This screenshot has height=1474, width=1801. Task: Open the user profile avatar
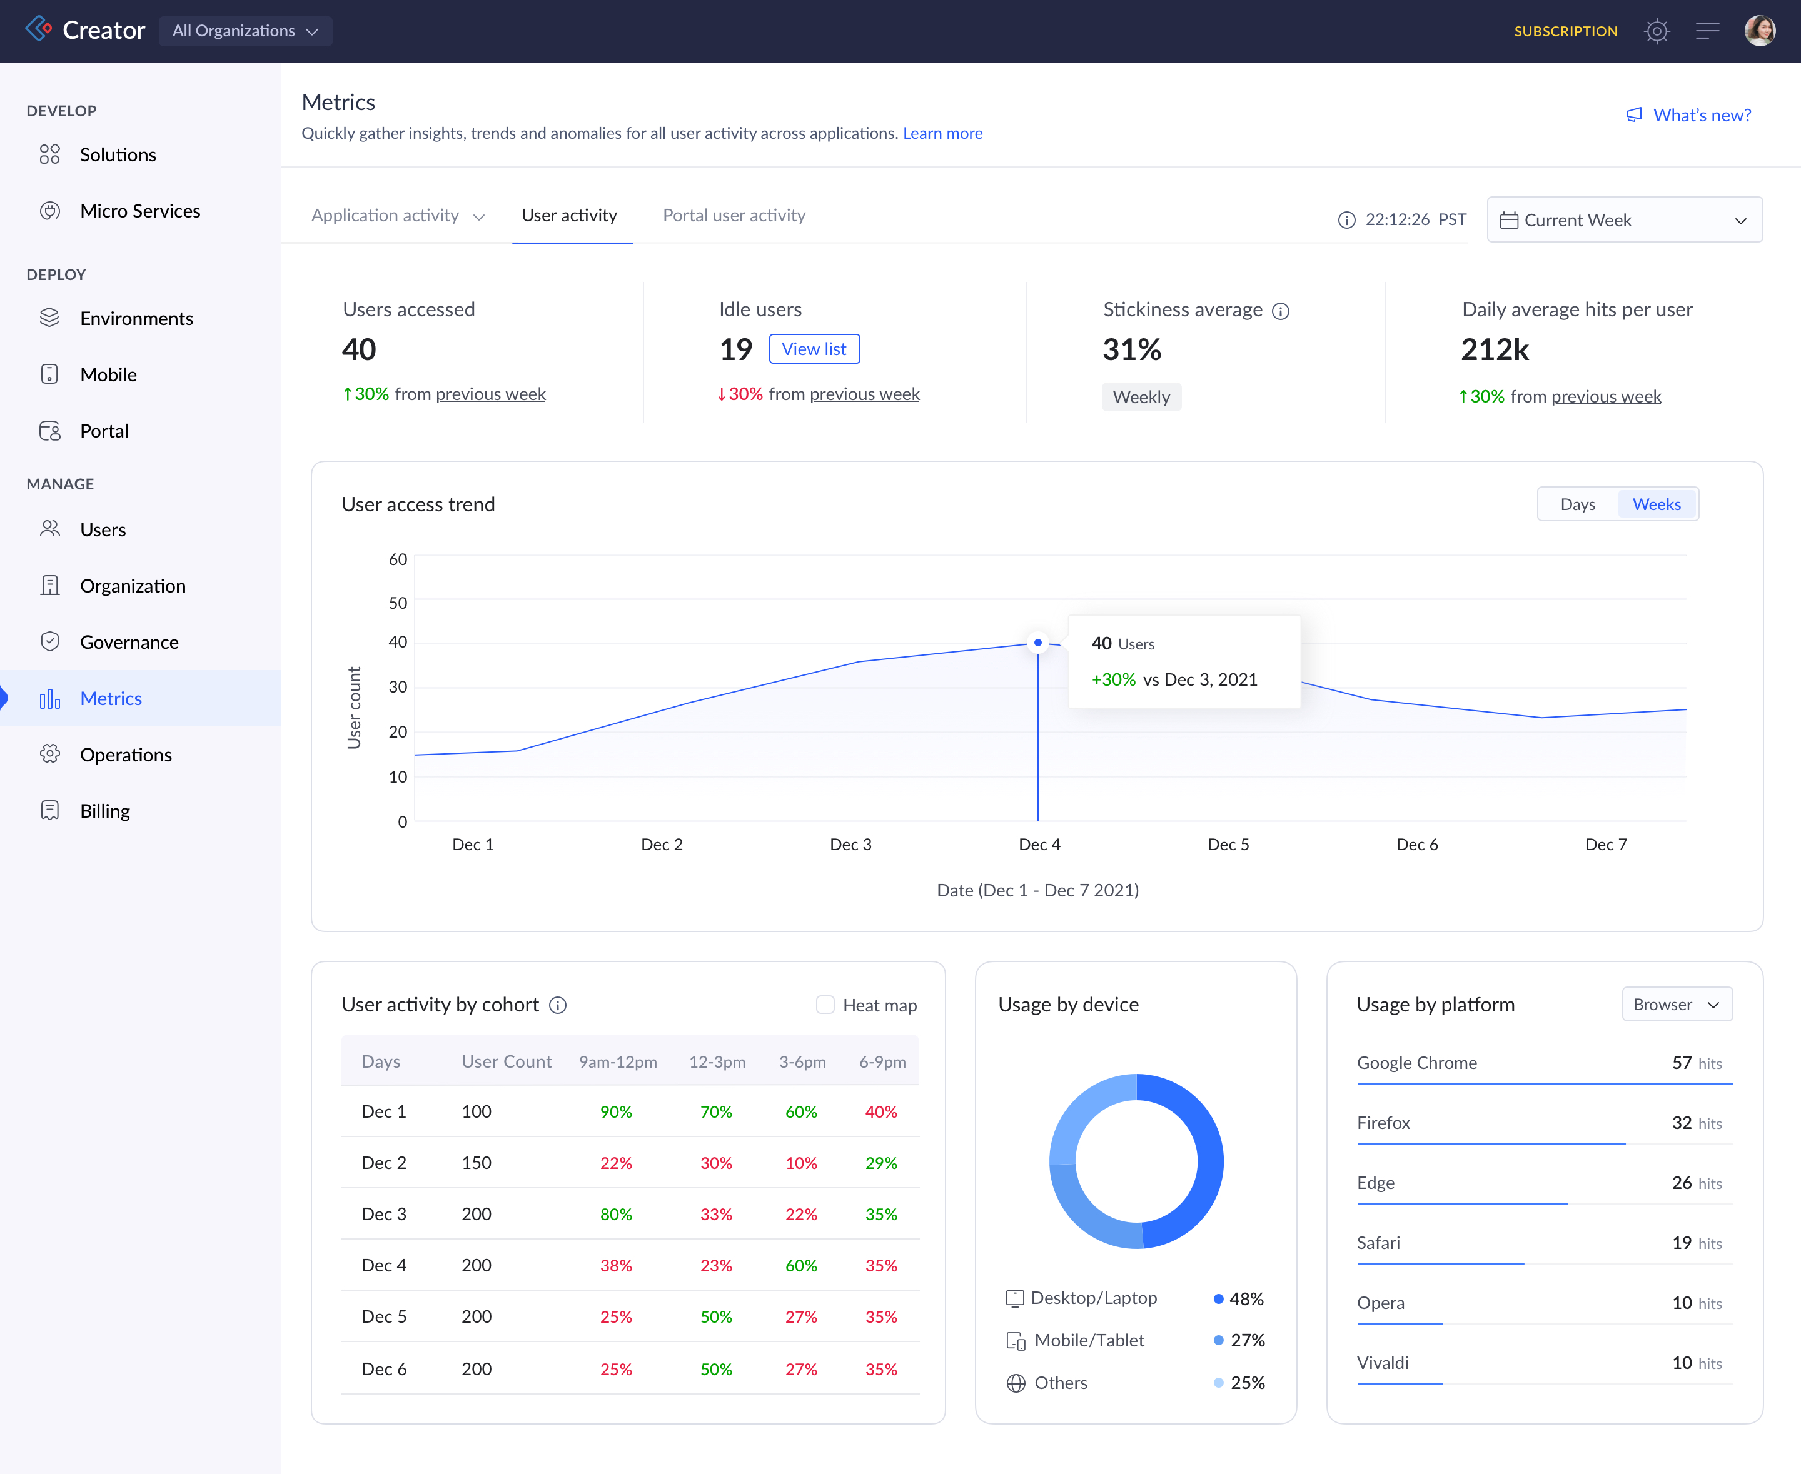click(x=1759, y=31)
